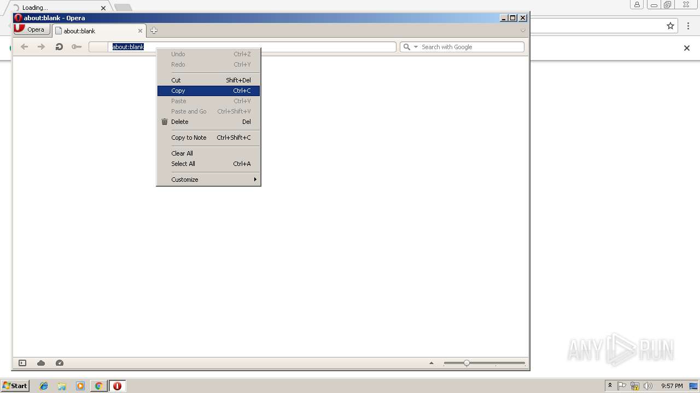Open zoom options arrow in the status bar
Image resolution: width=700 pixels, height=393 pixels.
click(431, 363)
